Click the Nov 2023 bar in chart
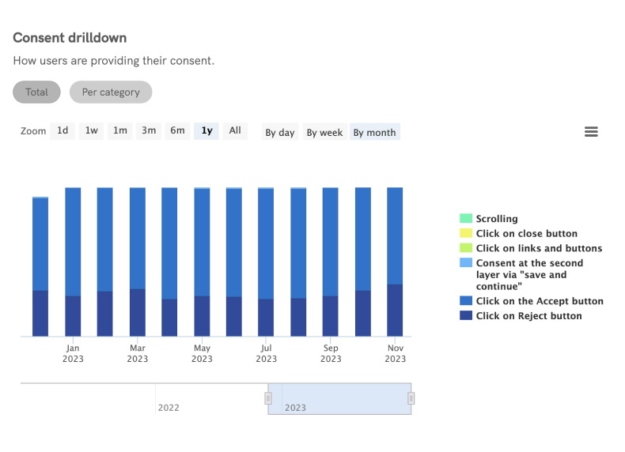This screenshot has width=625, height=452. point(395,261)
